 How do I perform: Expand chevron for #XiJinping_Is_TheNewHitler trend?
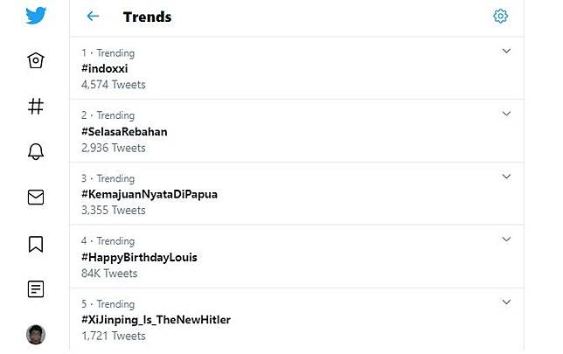pos(506,302)
